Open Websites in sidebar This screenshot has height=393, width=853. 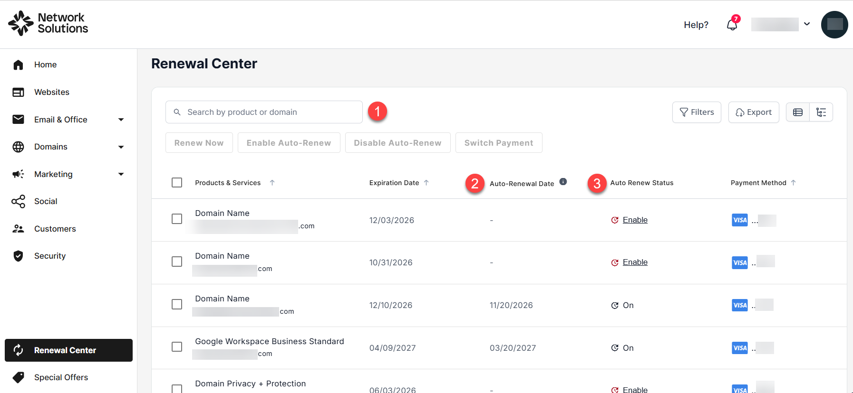(x=52, y=92)
